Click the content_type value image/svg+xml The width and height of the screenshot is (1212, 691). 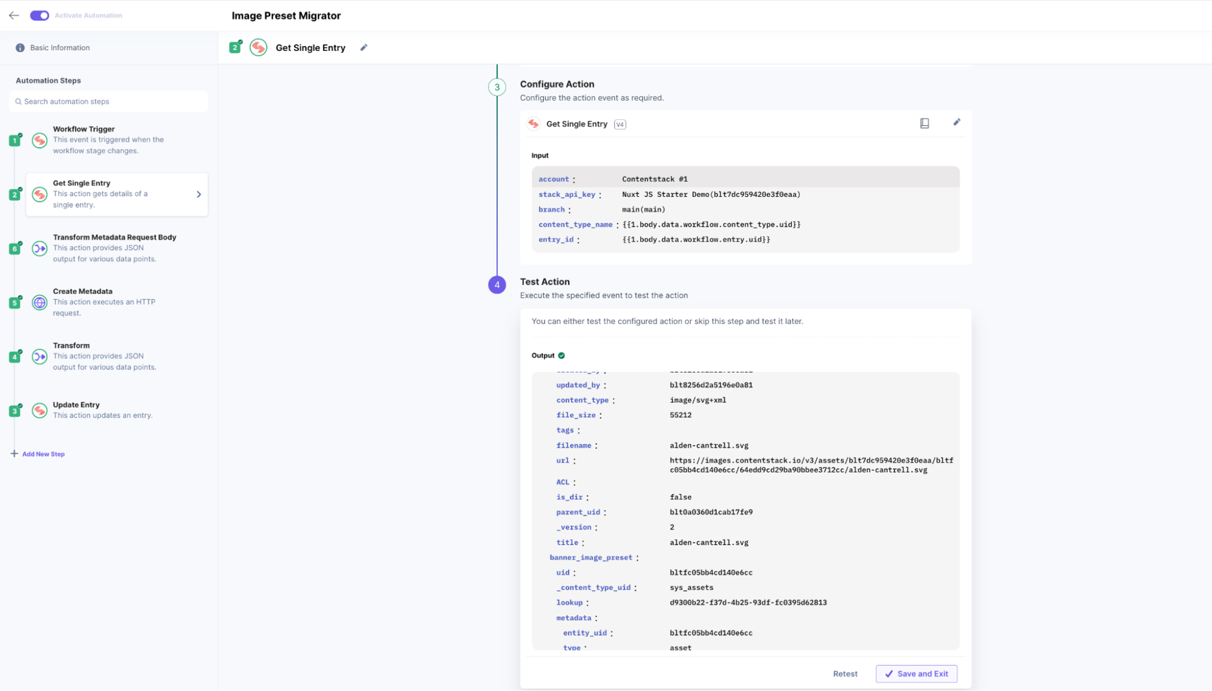(698, 400)
